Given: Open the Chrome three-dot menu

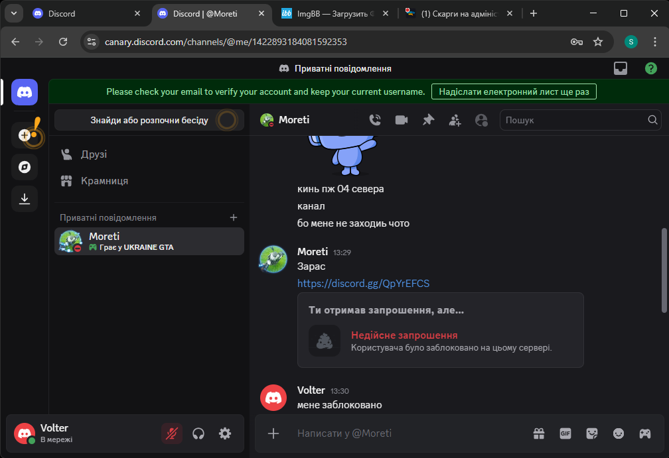Looking at the screenshot, I should click(x=655, y=42).
